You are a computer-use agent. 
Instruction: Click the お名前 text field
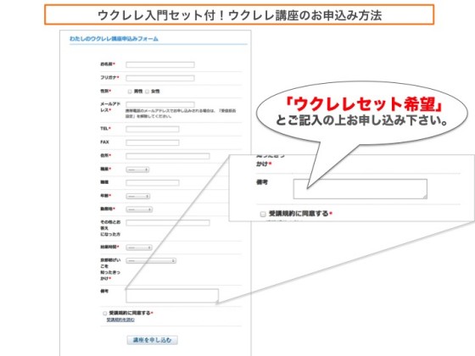point(160,64)
